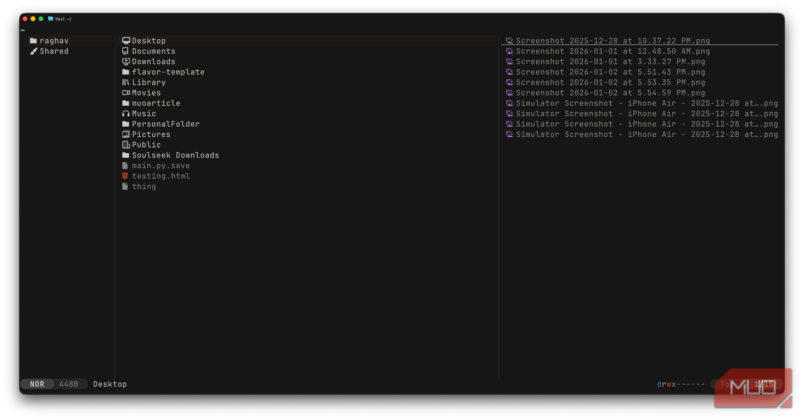Click the Desktop label in status bar
The width and height of the screenshot is (804, 420).
click(x=110, y=384)
